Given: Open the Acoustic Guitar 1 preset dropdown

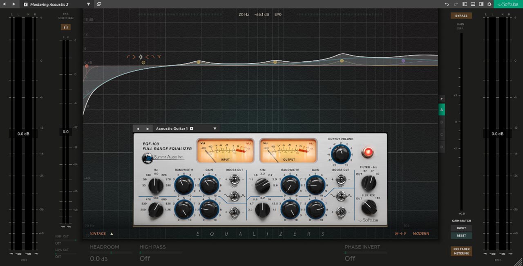Looking at the screenshot, I should [215, 129].
